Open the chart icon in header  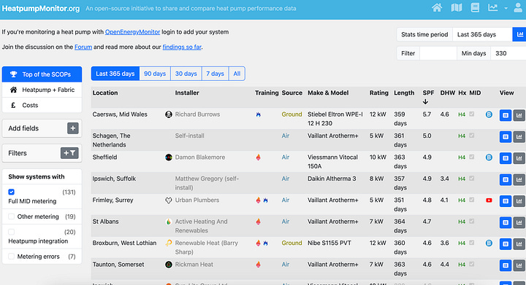coord(493,7)
